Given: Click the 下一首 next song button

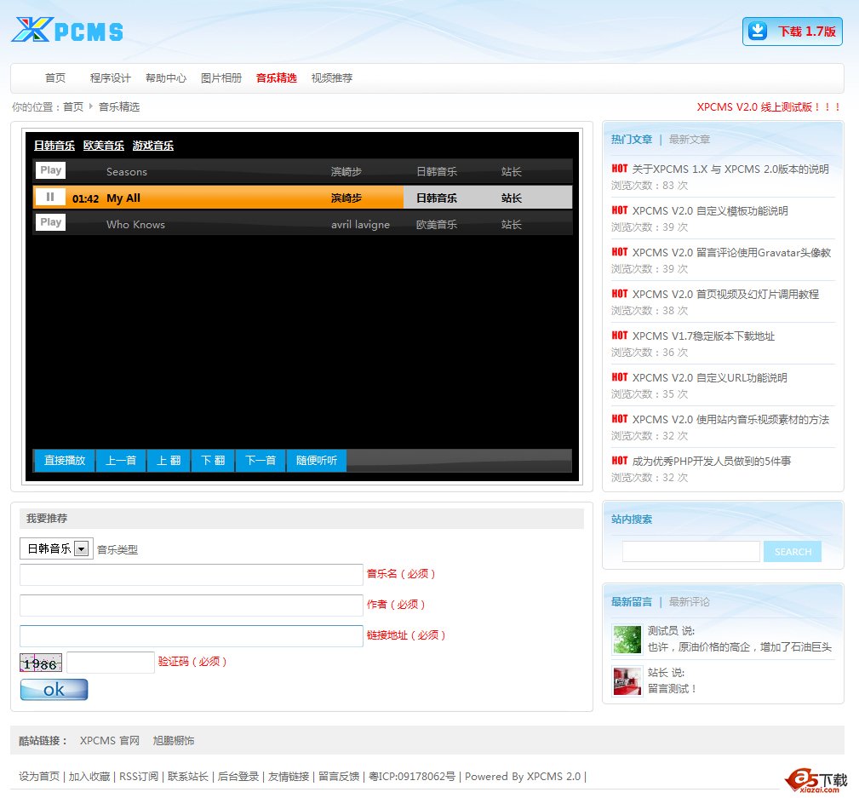Looking at the screenshot, I should point(261,461).
